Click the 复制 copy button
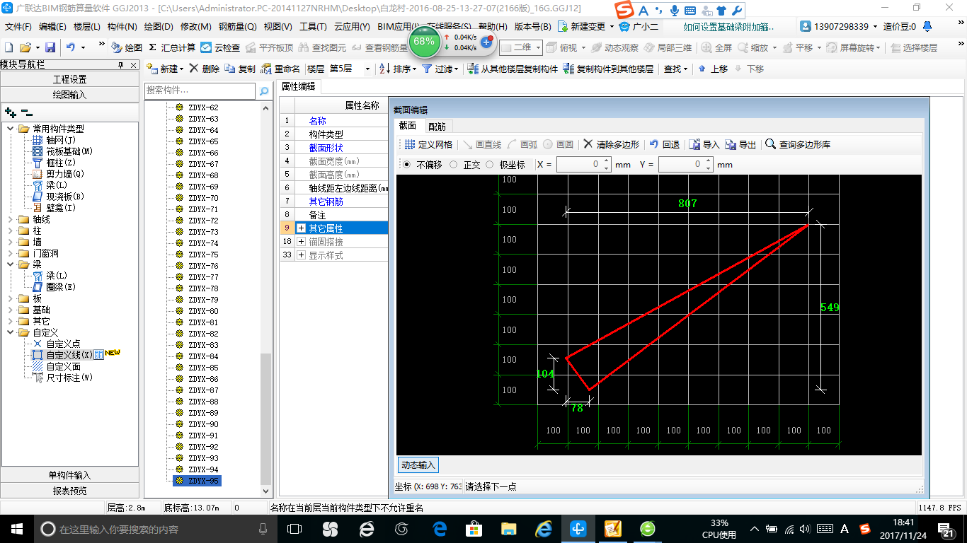The height and width of the screenshot is (543, 967). (240, 69)
